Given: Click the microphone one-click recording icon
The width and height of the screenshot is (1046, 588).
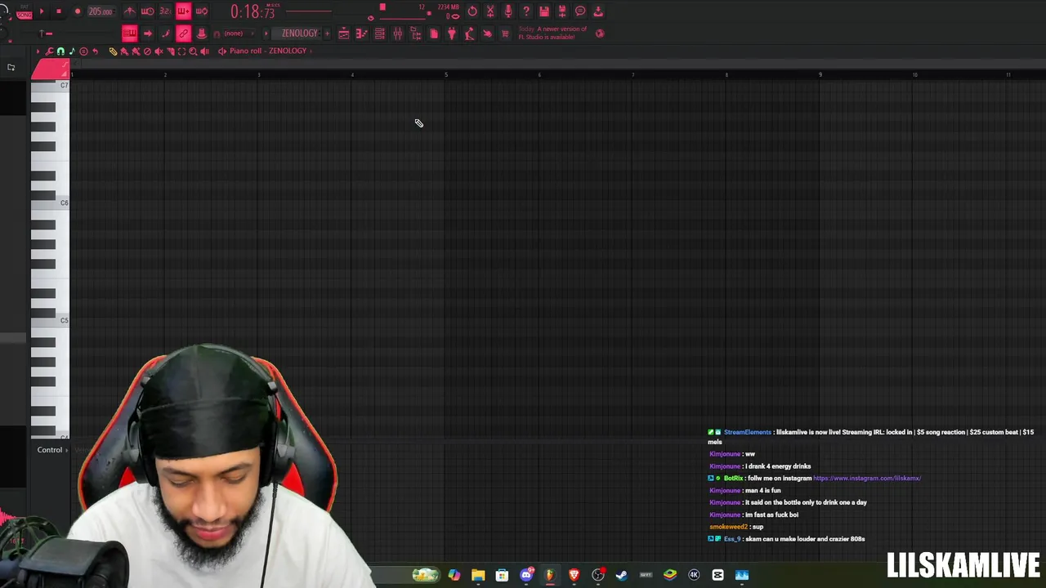Looking at the screenshot, I should pyautogui.click(x=508, y=11).
